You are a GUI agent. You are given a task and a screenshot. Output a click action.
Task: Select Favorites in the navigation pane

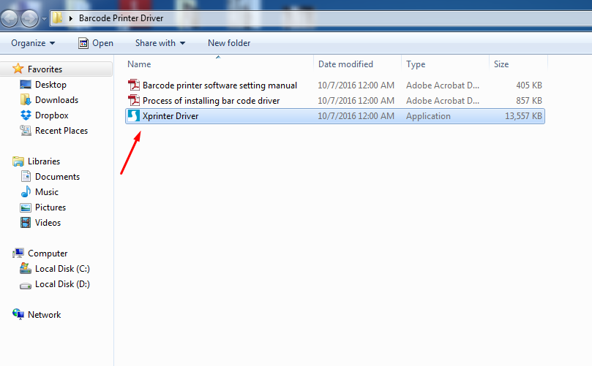click(45, 69)
